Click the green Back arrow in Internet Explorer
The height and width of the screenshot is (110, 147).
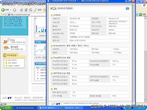tap(3, 10)
